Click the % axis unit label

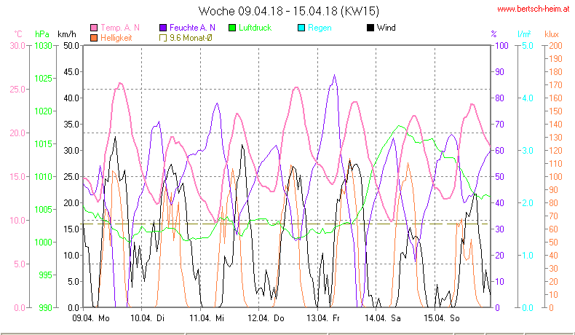click(494, 34)
